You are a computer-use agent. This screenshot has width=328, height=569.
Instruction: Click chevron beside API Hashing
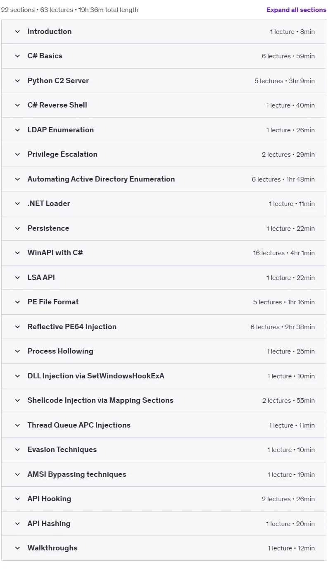[x=17, y=524]
